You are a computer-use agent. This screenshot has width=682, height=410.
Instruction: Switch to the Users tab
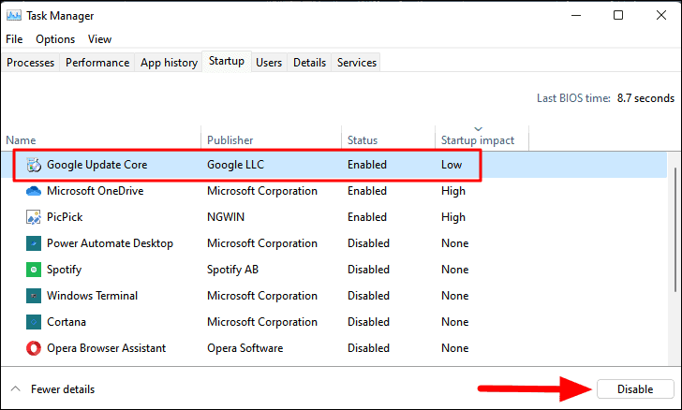(x=269, y=63)
